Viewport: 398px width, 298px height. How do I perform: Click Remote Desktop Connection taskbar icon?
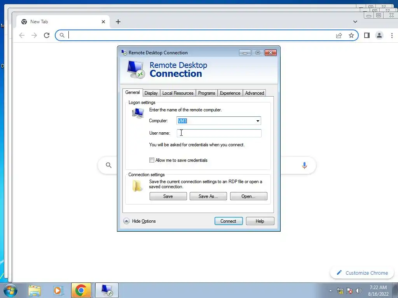pos(106,290)
